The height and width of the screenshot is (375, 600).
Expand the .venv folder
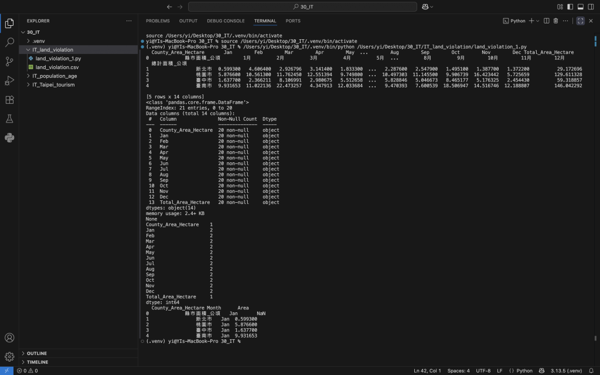coord(79,41)
